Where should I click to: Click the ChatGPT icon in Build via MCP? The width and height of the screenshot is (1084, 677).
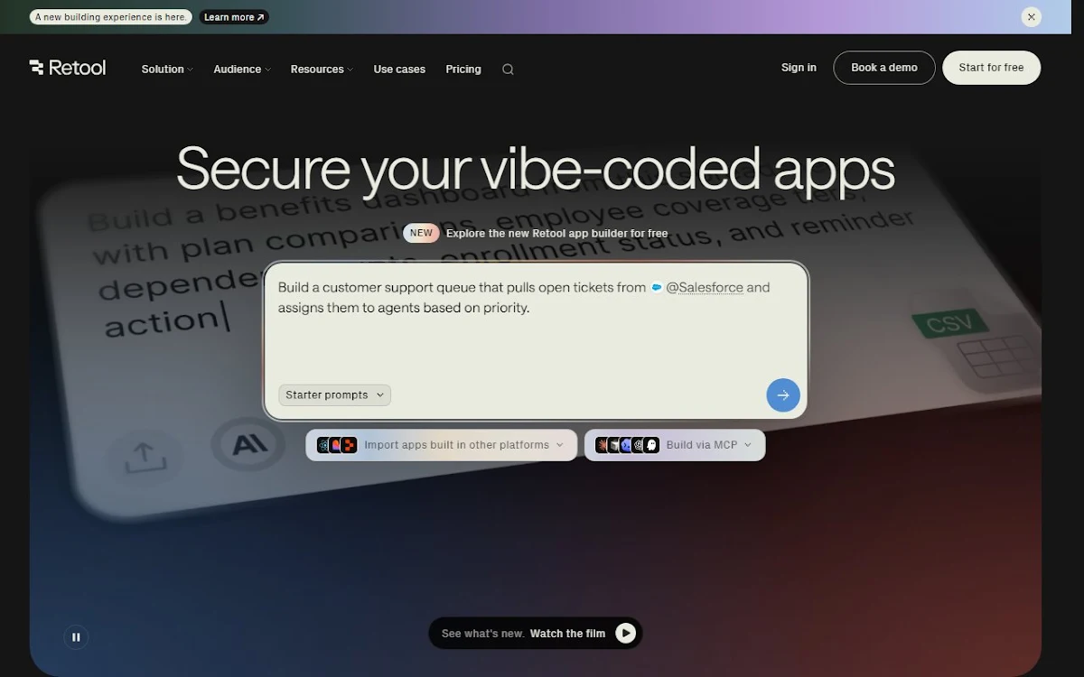(x=638, y=445)
